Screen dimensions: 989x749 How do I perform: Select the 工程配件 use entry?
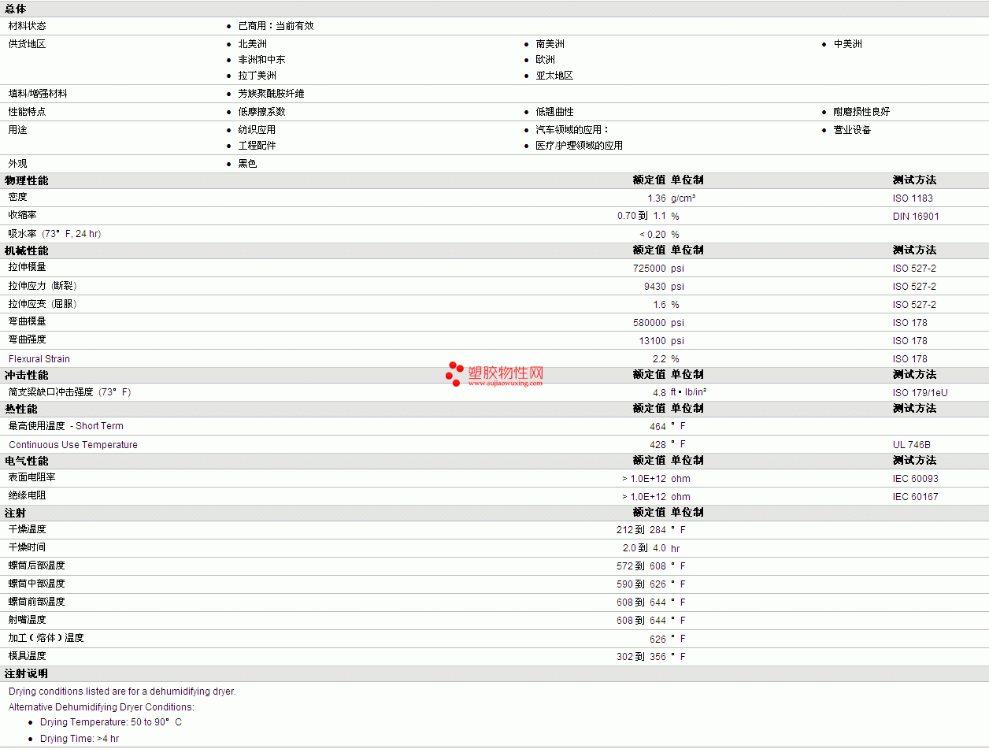pos(257,146)
